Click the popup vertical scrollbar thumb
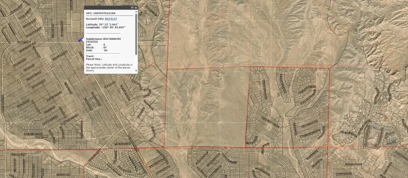Image resolution: width=408 pixels, height=178 pixels. click(136, 34)
